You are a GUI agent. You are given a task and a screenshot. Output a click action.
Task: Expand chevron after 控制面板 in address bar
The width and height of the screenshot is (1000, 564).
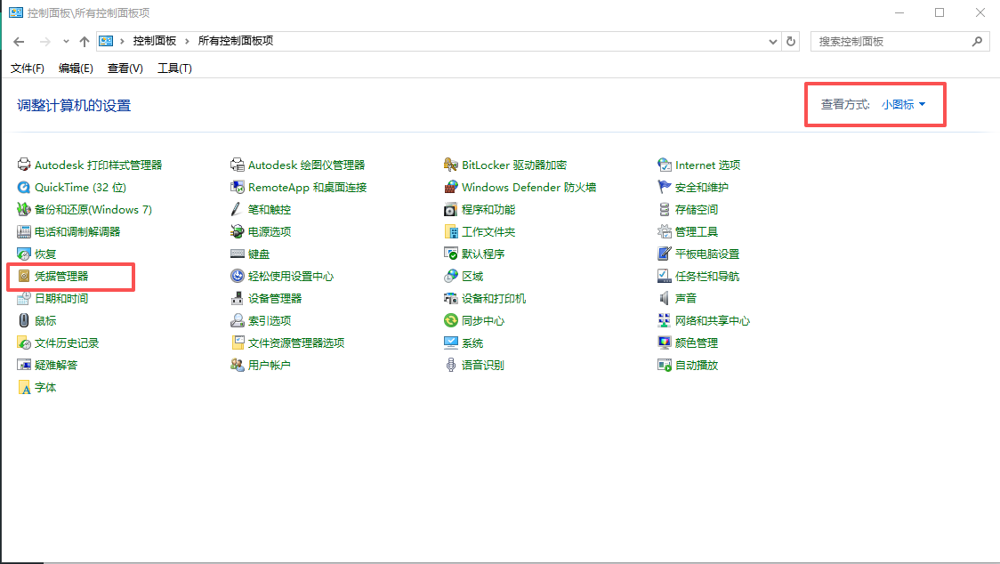pyautogui.click(x=187, y=41)
